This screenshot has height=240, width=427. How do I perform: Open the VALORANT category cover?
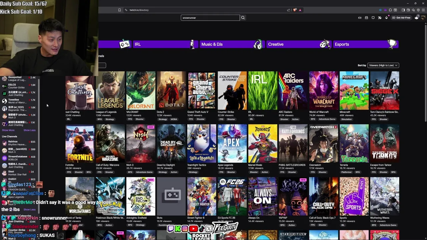pyautogui.click(x=141, y=90)
